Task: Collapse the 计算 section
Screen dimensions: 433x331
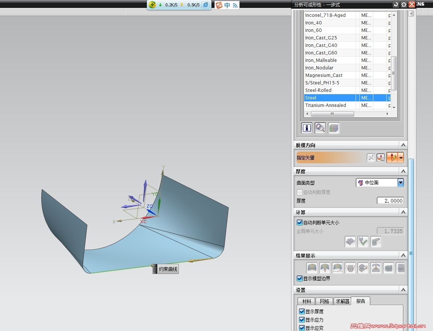Action: click(x=403, y=212)
